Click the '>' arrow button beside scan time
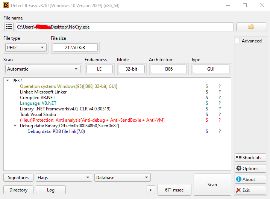The height and width of the screenshot is (199, 270). 150,190
